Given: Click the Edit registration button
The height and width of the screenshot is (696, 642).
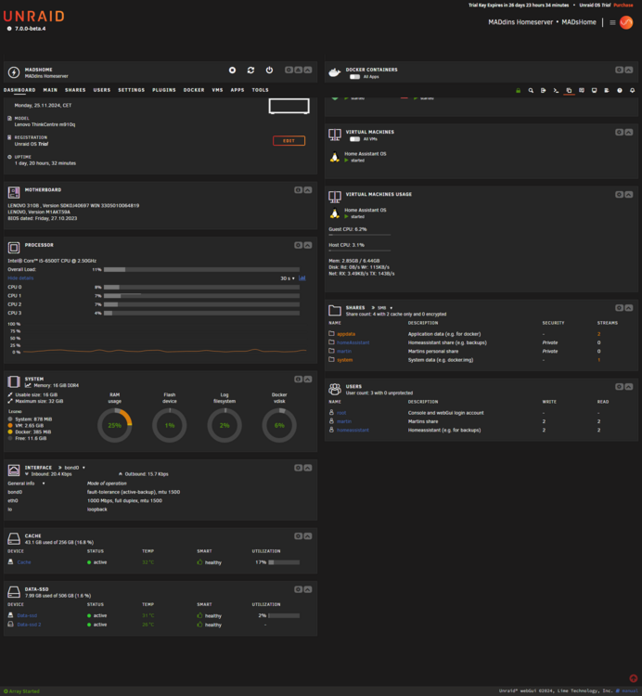Looking at the screenshot, I should tap(289, 141).
